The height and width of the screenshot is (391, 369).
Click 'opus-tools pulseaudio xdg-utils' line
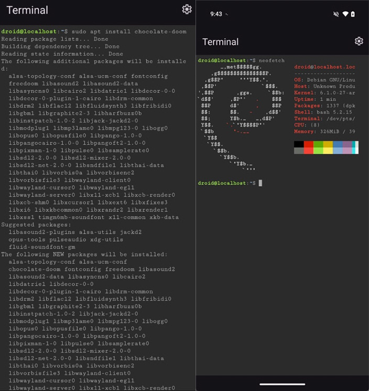(66, 239)
